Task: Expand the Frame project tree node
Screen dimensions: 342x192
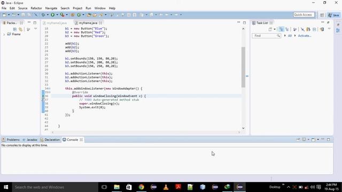Action: coord(4,34)
